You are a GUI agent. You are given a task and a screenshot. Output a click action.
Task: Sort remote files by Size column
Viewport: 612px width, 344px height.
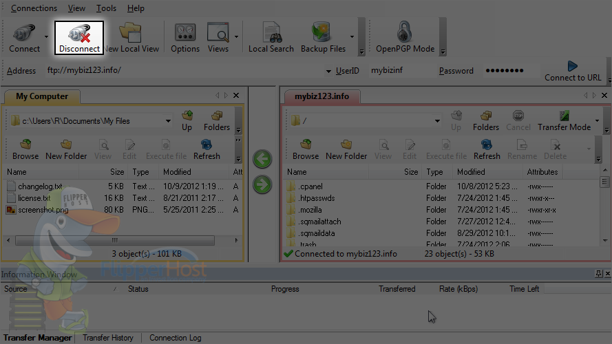[x=395, y=172]
